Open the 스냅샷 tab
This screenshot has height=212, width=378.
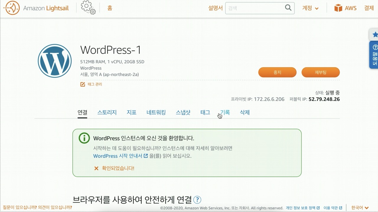[x=183, y=112]
